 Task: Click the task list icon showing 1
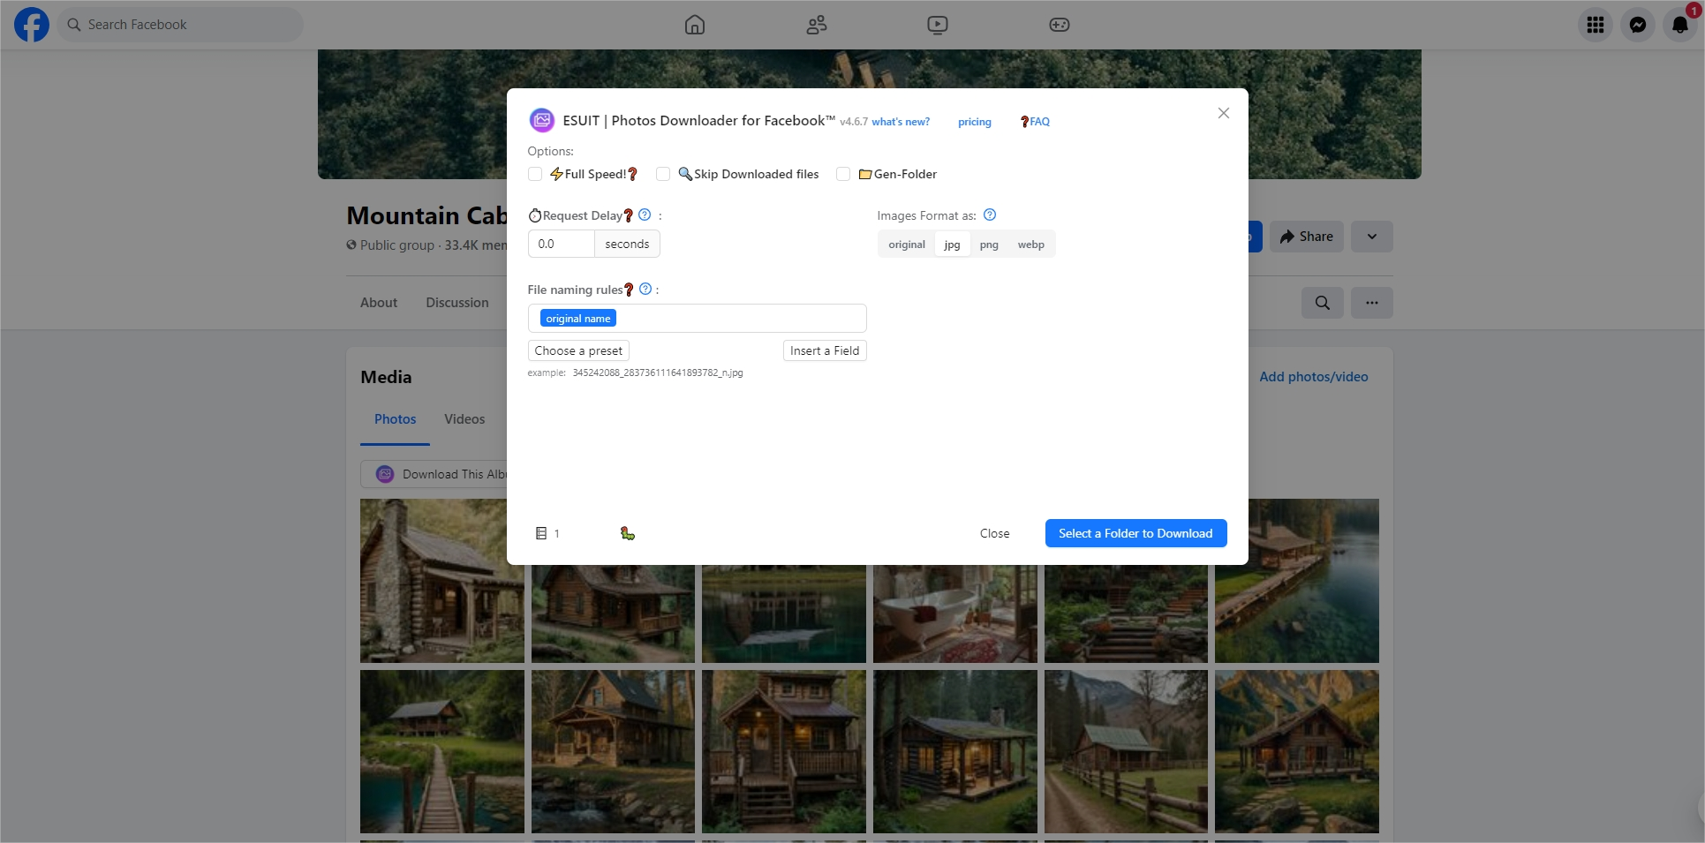547,533
